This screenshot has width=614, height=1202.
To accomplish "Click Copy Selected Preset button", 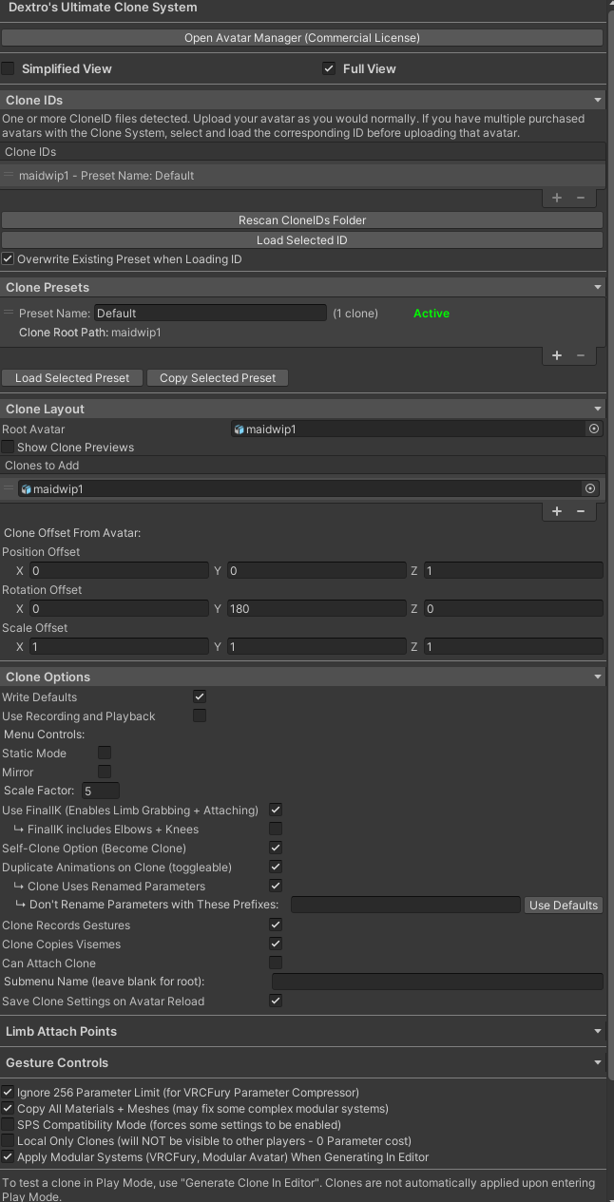I will (218, 378).
